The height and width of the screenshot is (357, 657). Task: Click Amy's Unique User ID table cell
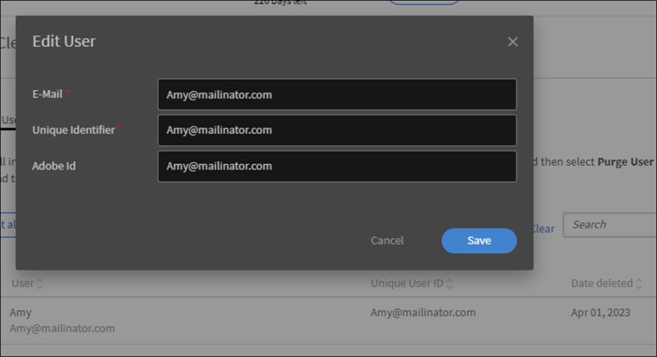[x=423, y=313]
